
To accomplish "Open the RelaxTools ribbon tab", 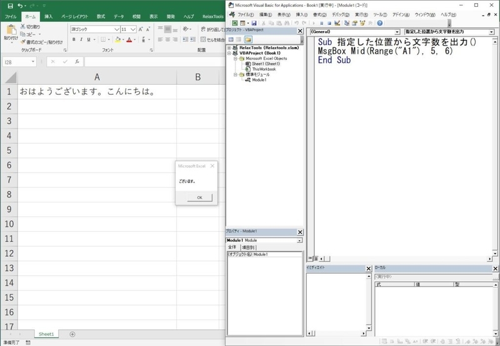I will click(x=212, y=17).
